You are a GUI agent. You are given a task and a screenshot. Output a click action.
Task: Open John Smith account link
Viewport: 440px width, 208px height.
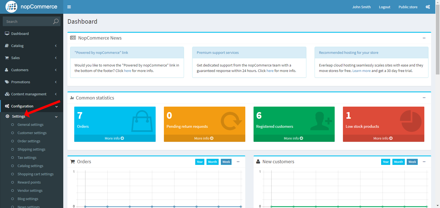pyautogui.click(x=361, y=7)
